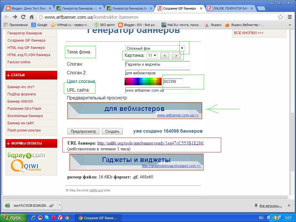
Task: Click the downloaded gif file icon
Action: 8,206
